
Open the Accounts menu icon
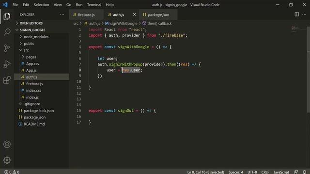coord(7,144)
